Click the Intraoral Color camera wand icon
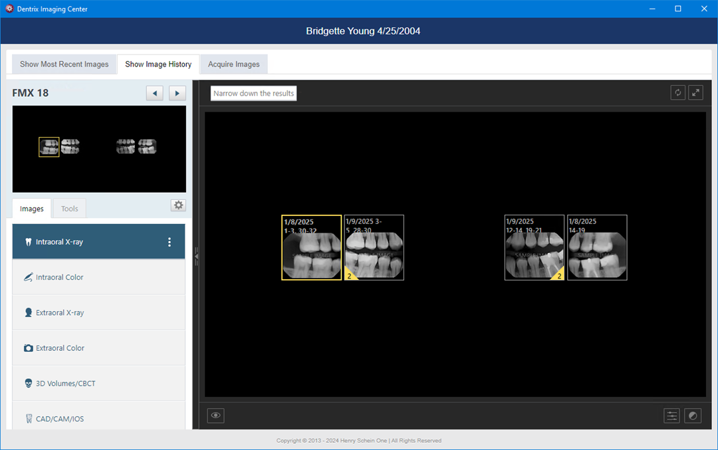 pyautogui.click(x=29, y=277)
